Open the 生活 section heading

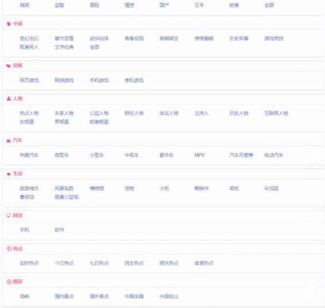[x=18, y=174]
